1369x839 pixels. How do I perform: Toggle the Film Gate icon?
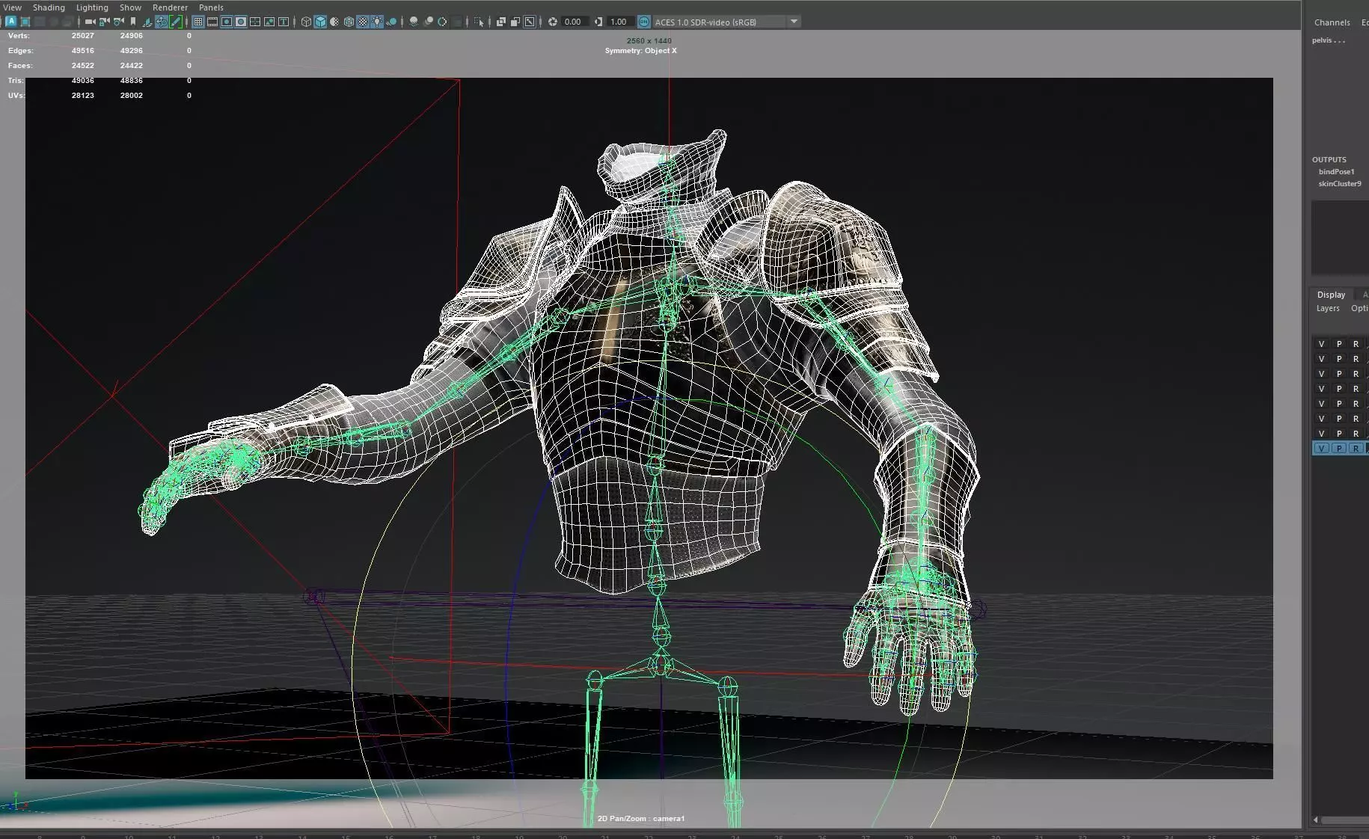click(212, 22)
